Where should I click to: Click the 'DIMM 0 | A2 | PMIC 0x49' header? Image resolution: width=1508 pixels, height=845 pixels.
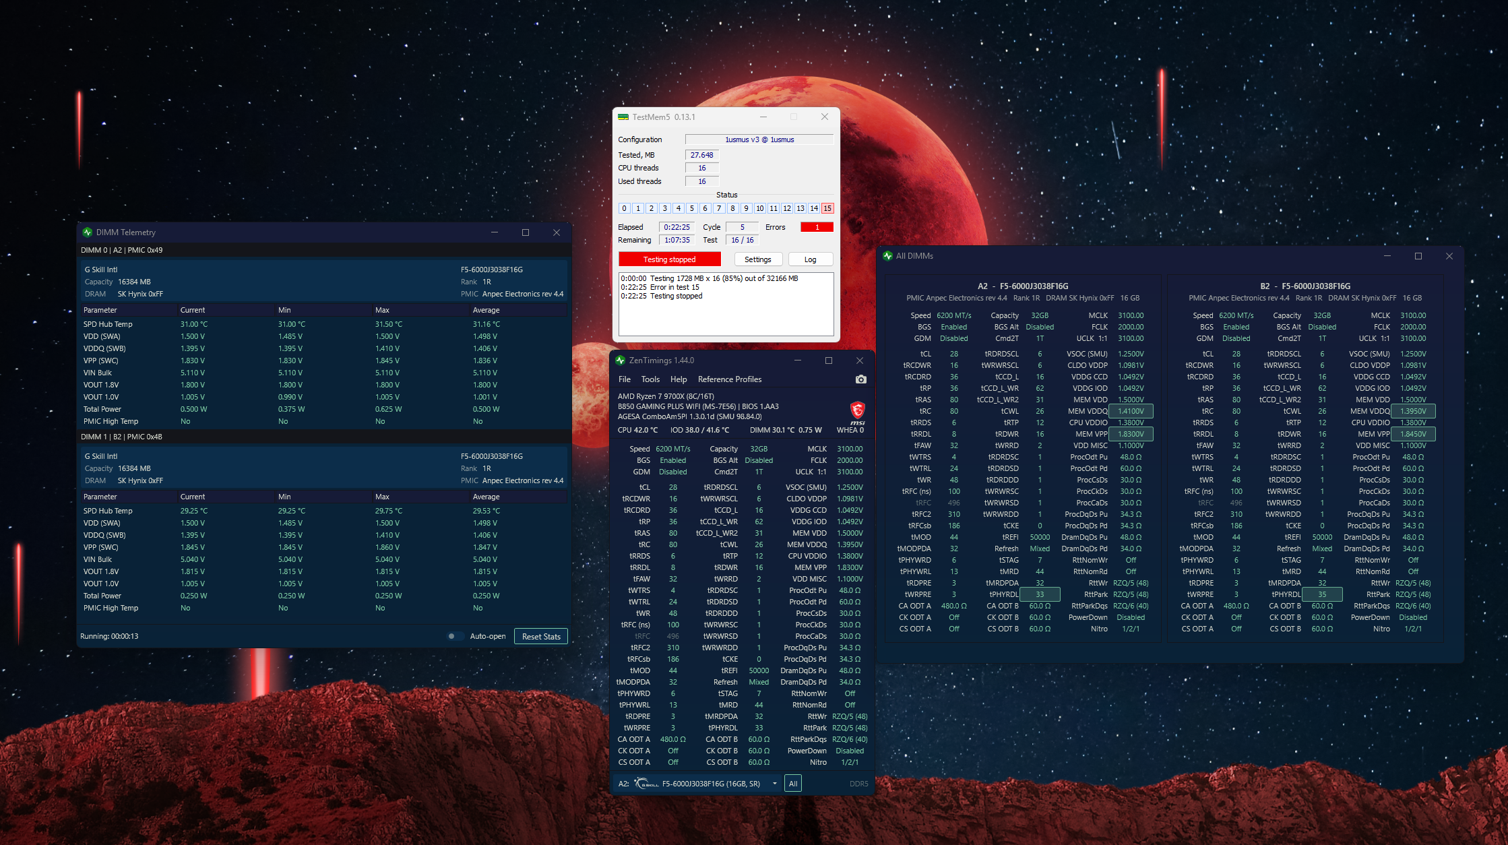pyautogui.click(x=122, y=250)
